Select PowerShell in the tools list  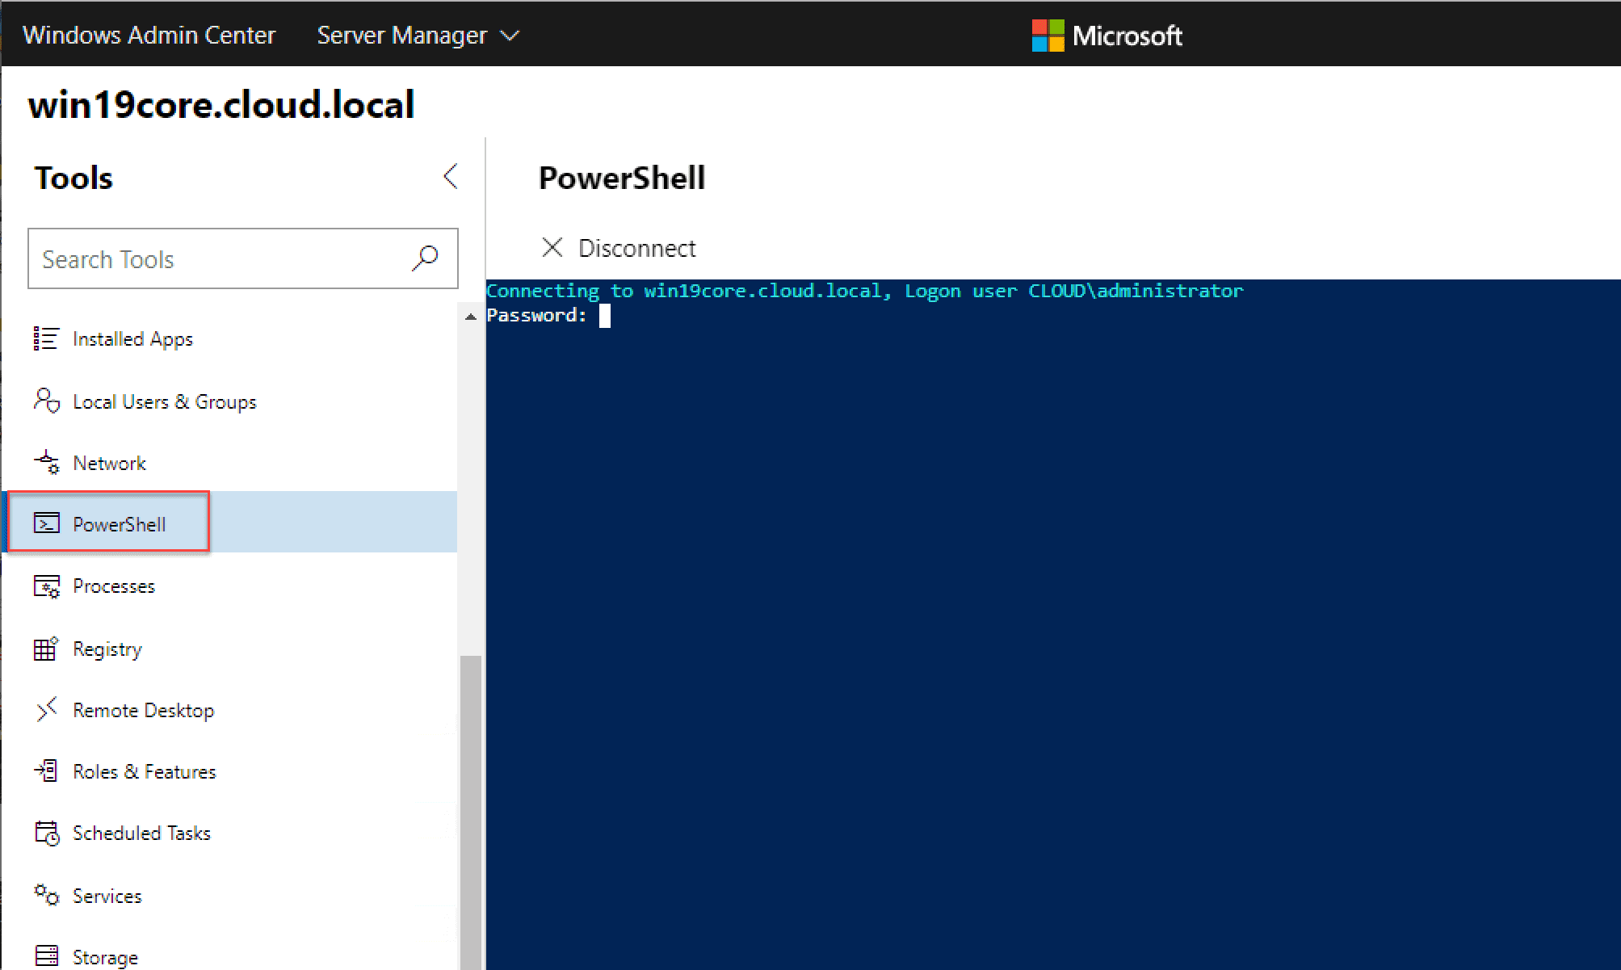(x=119, y=524)
